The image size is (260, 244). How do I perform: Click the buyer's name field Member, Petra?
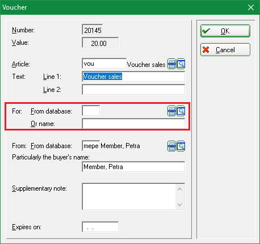[x=133, y=167]
